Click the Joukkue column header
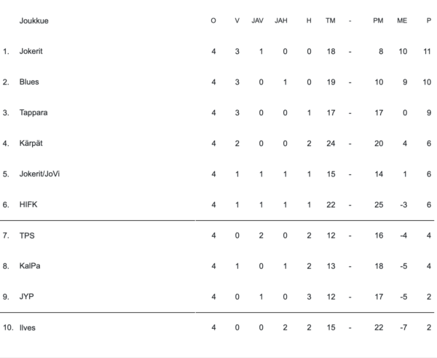437x358 pixels. [x=34, y=20]
